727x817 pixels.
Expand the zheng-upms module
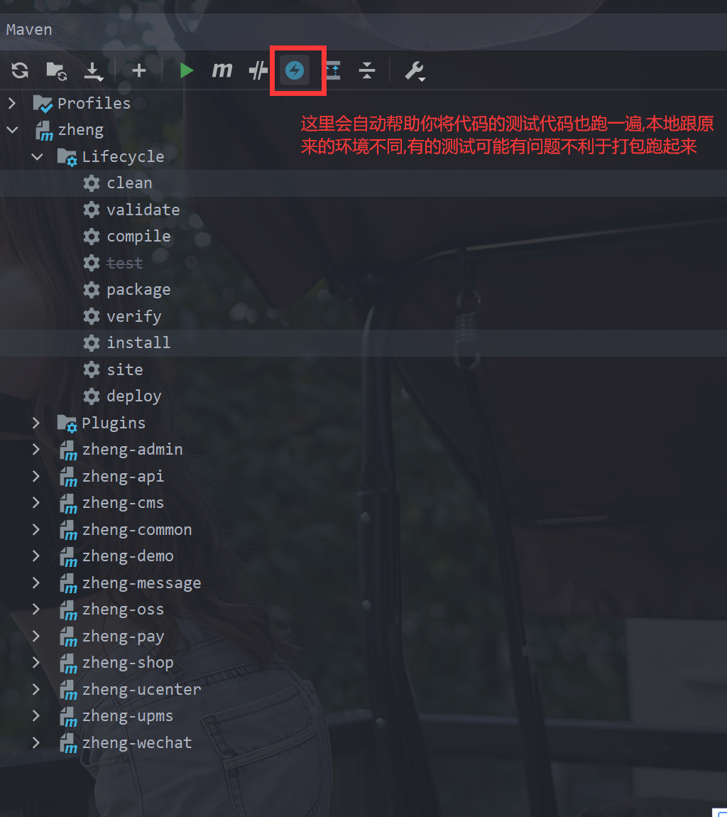point(36,716)
